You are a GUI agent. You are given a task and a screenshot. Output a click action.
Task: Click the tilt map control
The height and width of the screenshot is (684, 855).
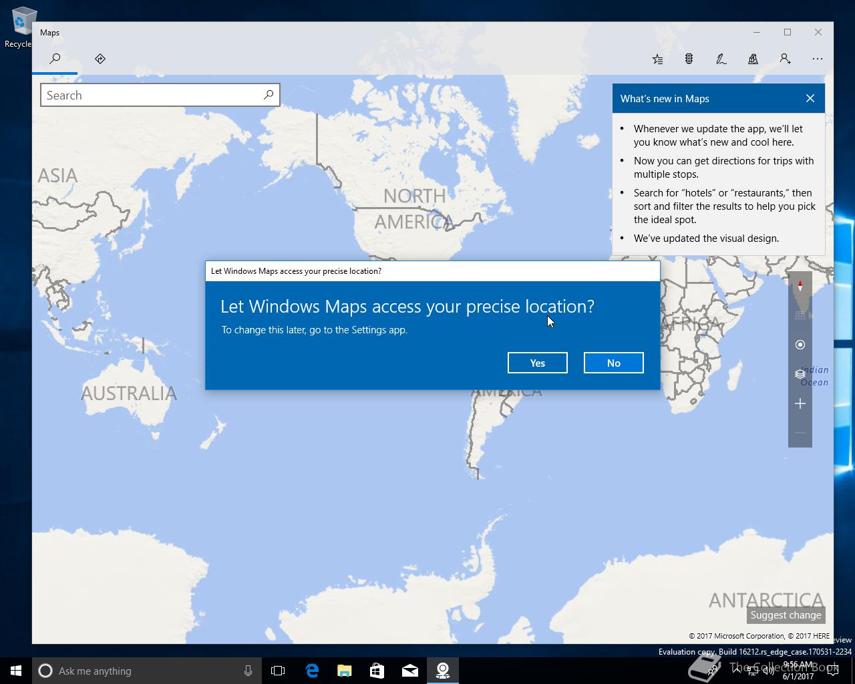pyautogui.click(x=800, y=315)
